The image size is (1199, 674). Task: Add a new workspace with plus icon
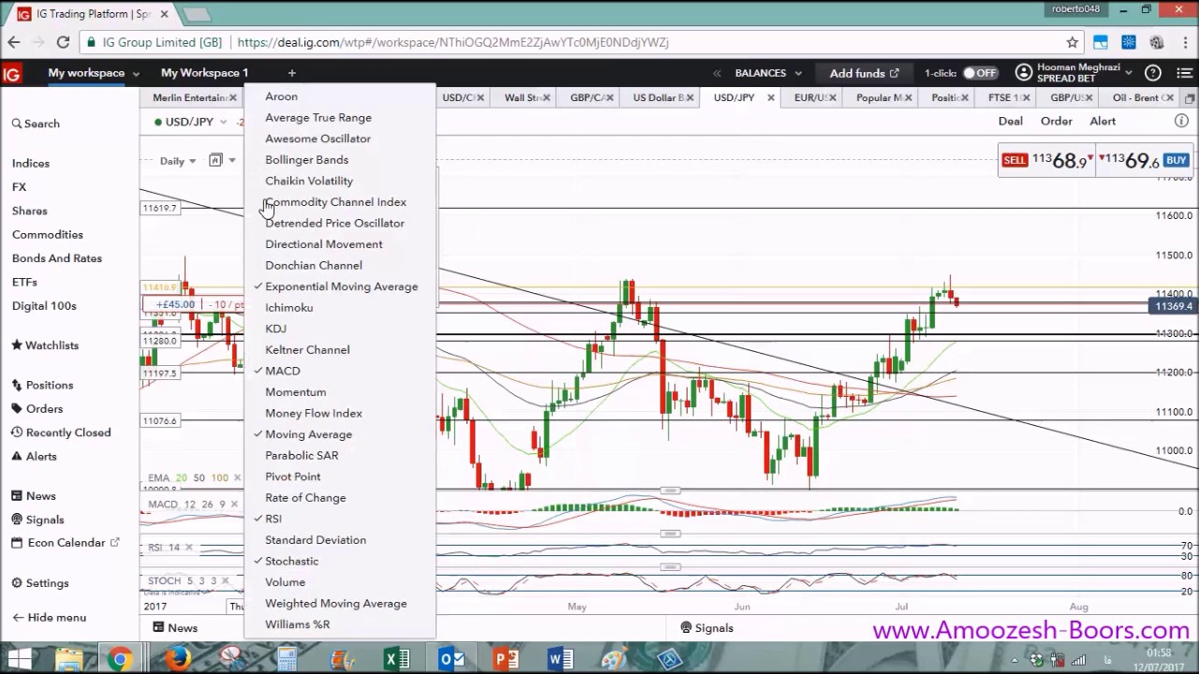291,73
